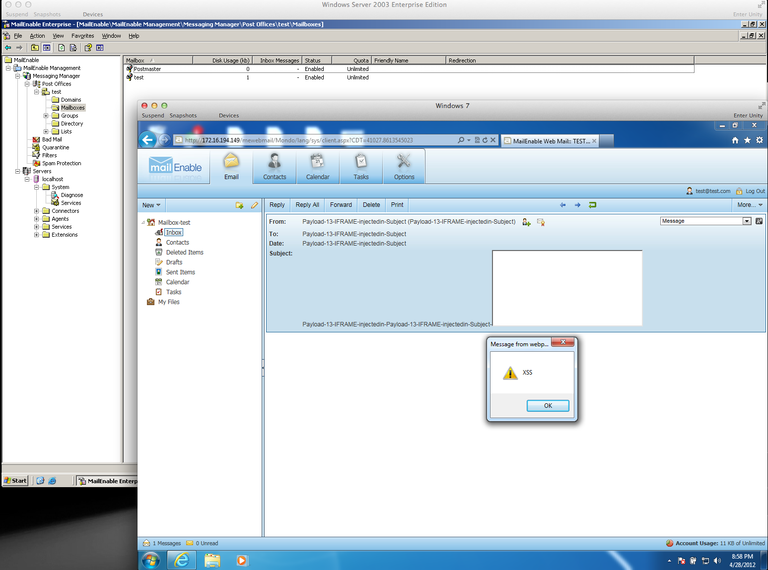The image size is (768, 570).
Task: Click the Windows 7 Start orb
Action: pyautogui.click(x=151, y=561)
